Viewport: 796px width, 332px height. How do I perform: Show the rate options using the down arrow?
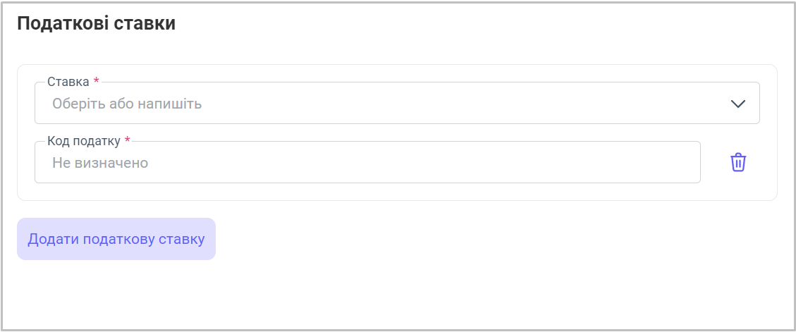737,104
